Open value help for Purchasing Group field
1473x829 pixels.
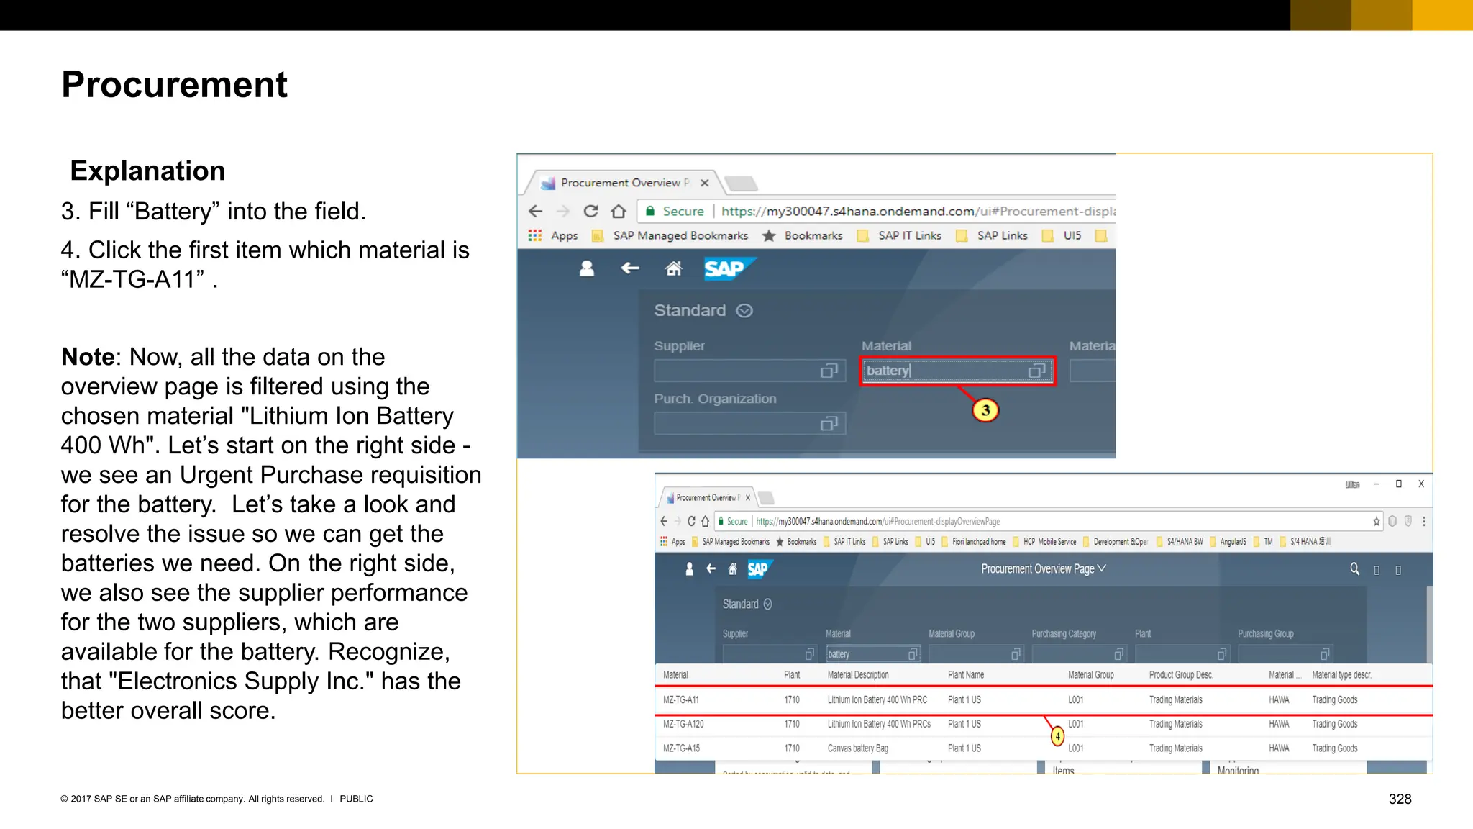pyautogui.click(x=1324, y=654)
